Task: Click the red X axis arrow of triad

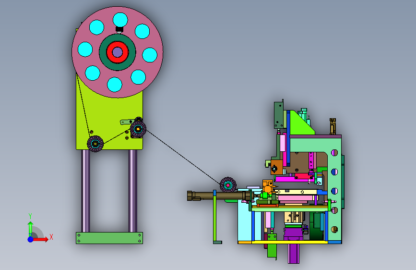Action: click(40, 239)
